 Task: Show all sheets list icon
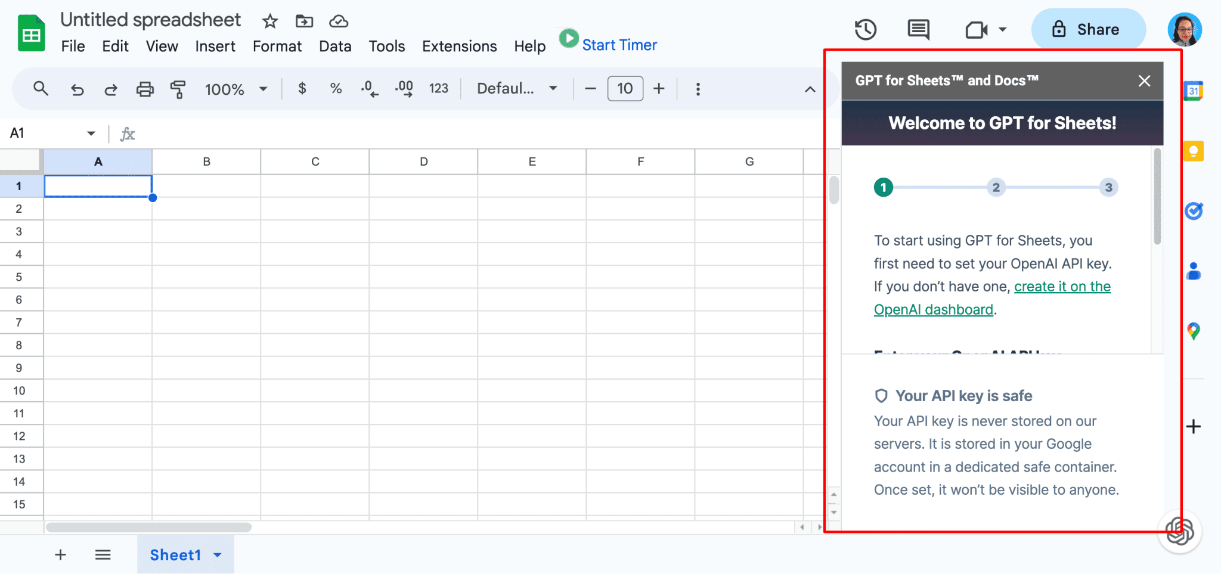point(103,555)
